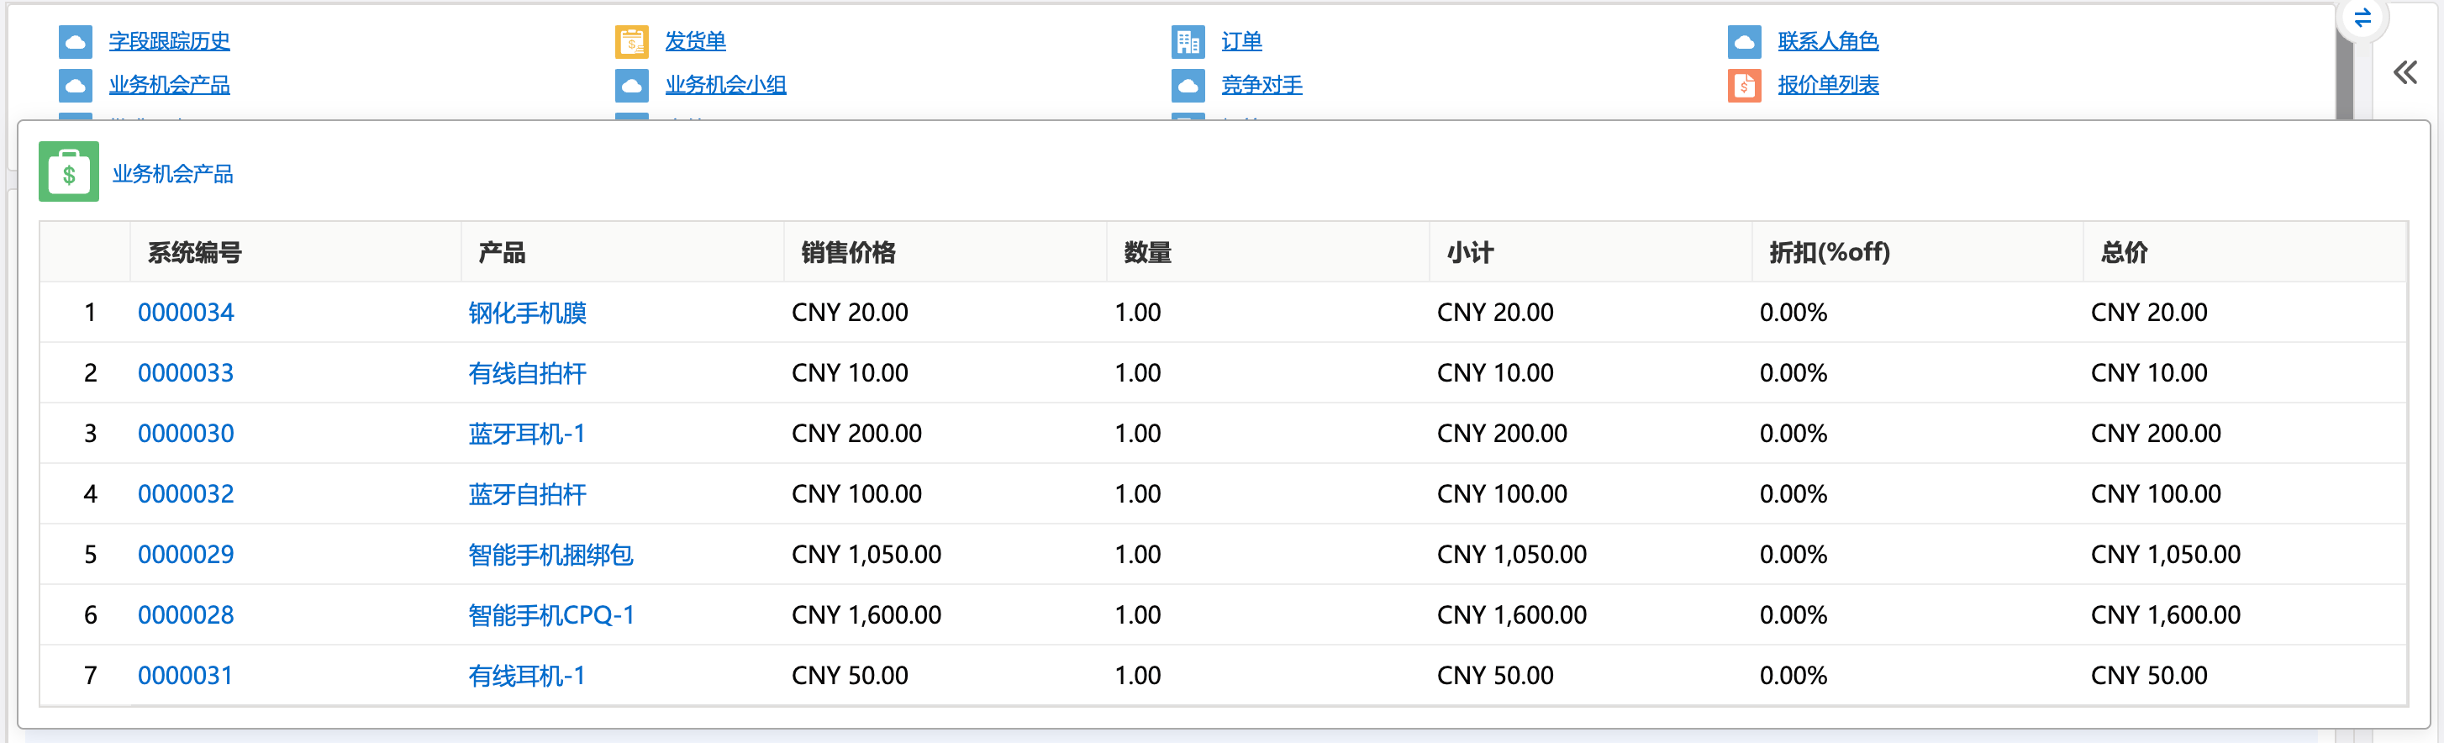Click the 字段跟踪历史 cloud icon
The height and width of the screenshot is (743, 2444).
tap(75, 42)
